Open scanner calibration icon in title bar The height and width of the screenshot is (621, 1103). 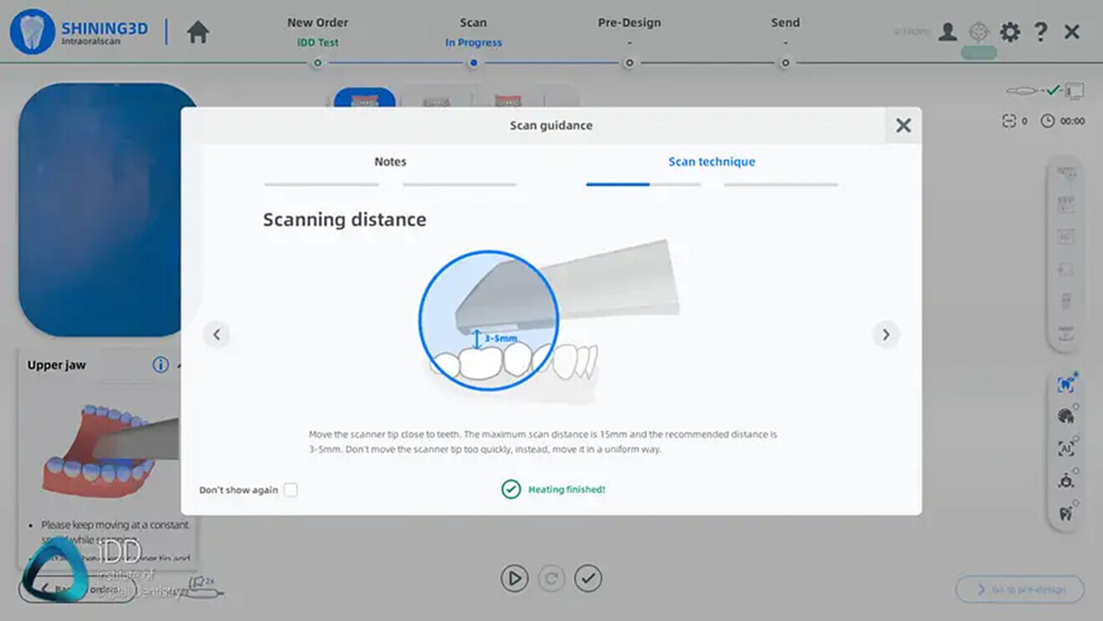coord(978,32)
